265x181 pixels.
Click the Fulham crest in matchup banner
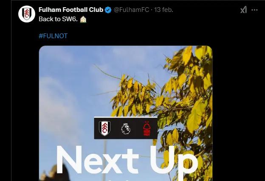(104, 128)
